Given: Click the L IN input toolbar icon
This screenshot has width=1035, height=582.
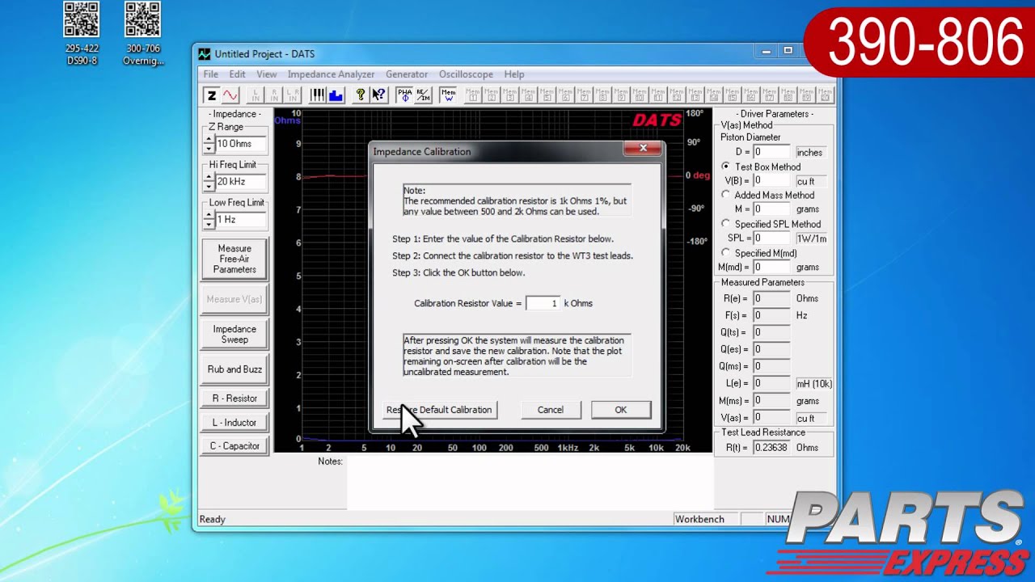Looking at the screenshot, I should tap(256, 95).
